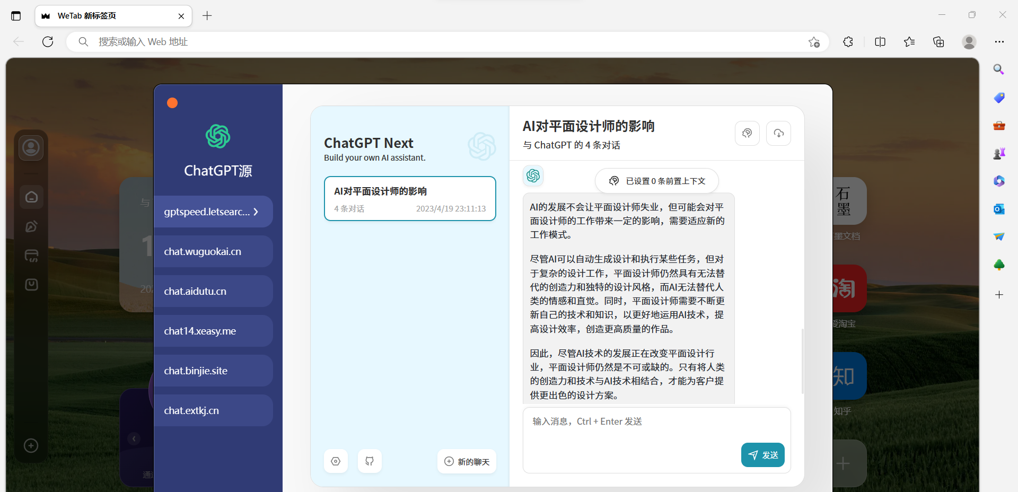Open the Edge sidebar Microsoft 365 icon
Image resolution: width=1018 pixels, height=492 pixels.
point(999,181)
